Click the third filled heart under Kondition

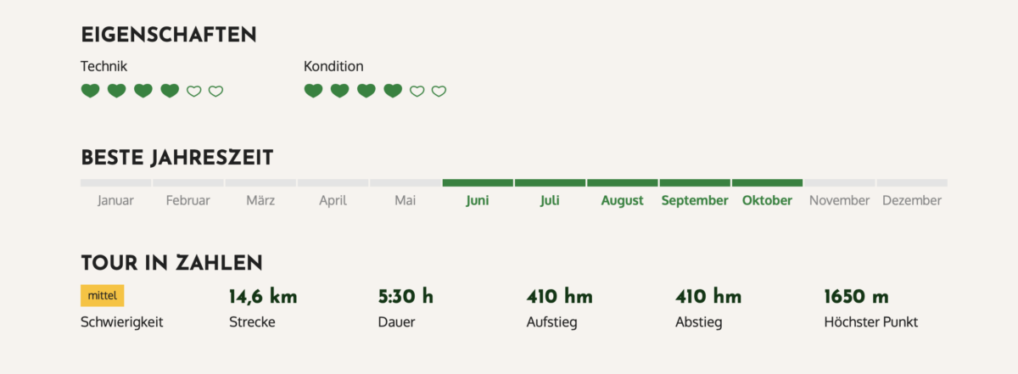(x=366, y=91)
